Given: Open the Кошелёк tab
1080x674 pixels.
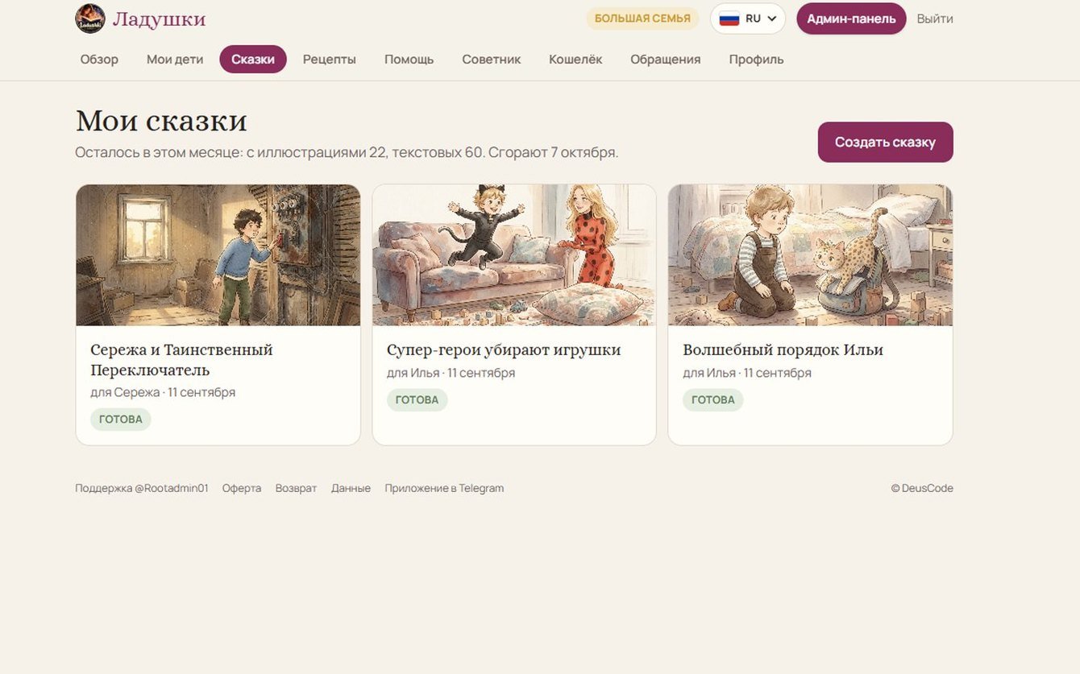Looking at the screenshot, I should click(x=575, y=60).
